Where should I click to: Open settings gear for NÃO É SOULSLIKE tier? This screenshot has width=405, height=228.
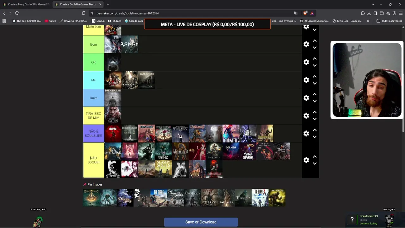pos(306,134)
